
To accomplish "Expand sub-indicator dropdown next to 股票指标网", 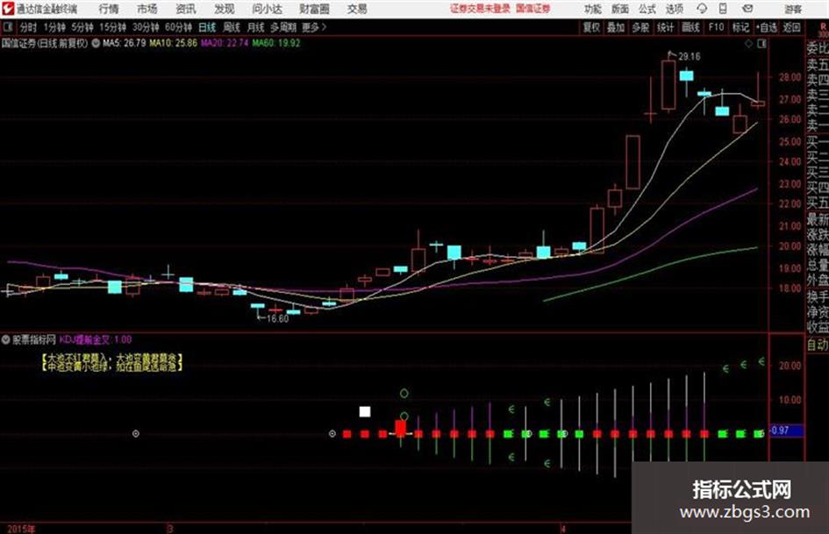I will tap(6, 339).
